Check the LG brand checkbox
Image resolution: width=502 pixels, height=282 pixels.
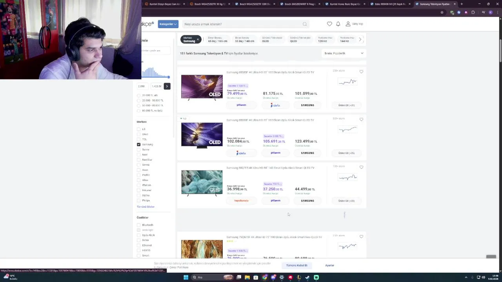click(138, 129)
